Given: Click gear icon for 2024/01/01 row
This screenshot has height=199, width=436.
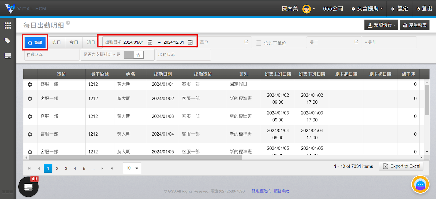Looking at the screenshot, I should pos(30,84).
